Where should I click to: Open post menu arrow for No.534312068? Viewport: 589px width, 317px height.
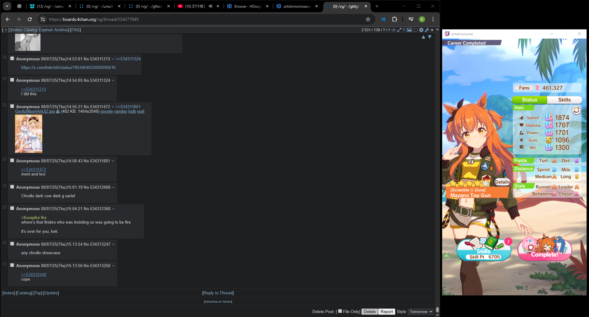[113, 187]
